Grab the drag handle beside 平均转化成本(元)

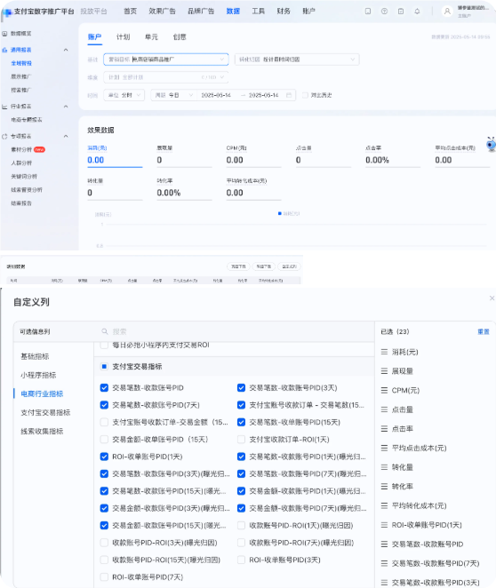384,505
